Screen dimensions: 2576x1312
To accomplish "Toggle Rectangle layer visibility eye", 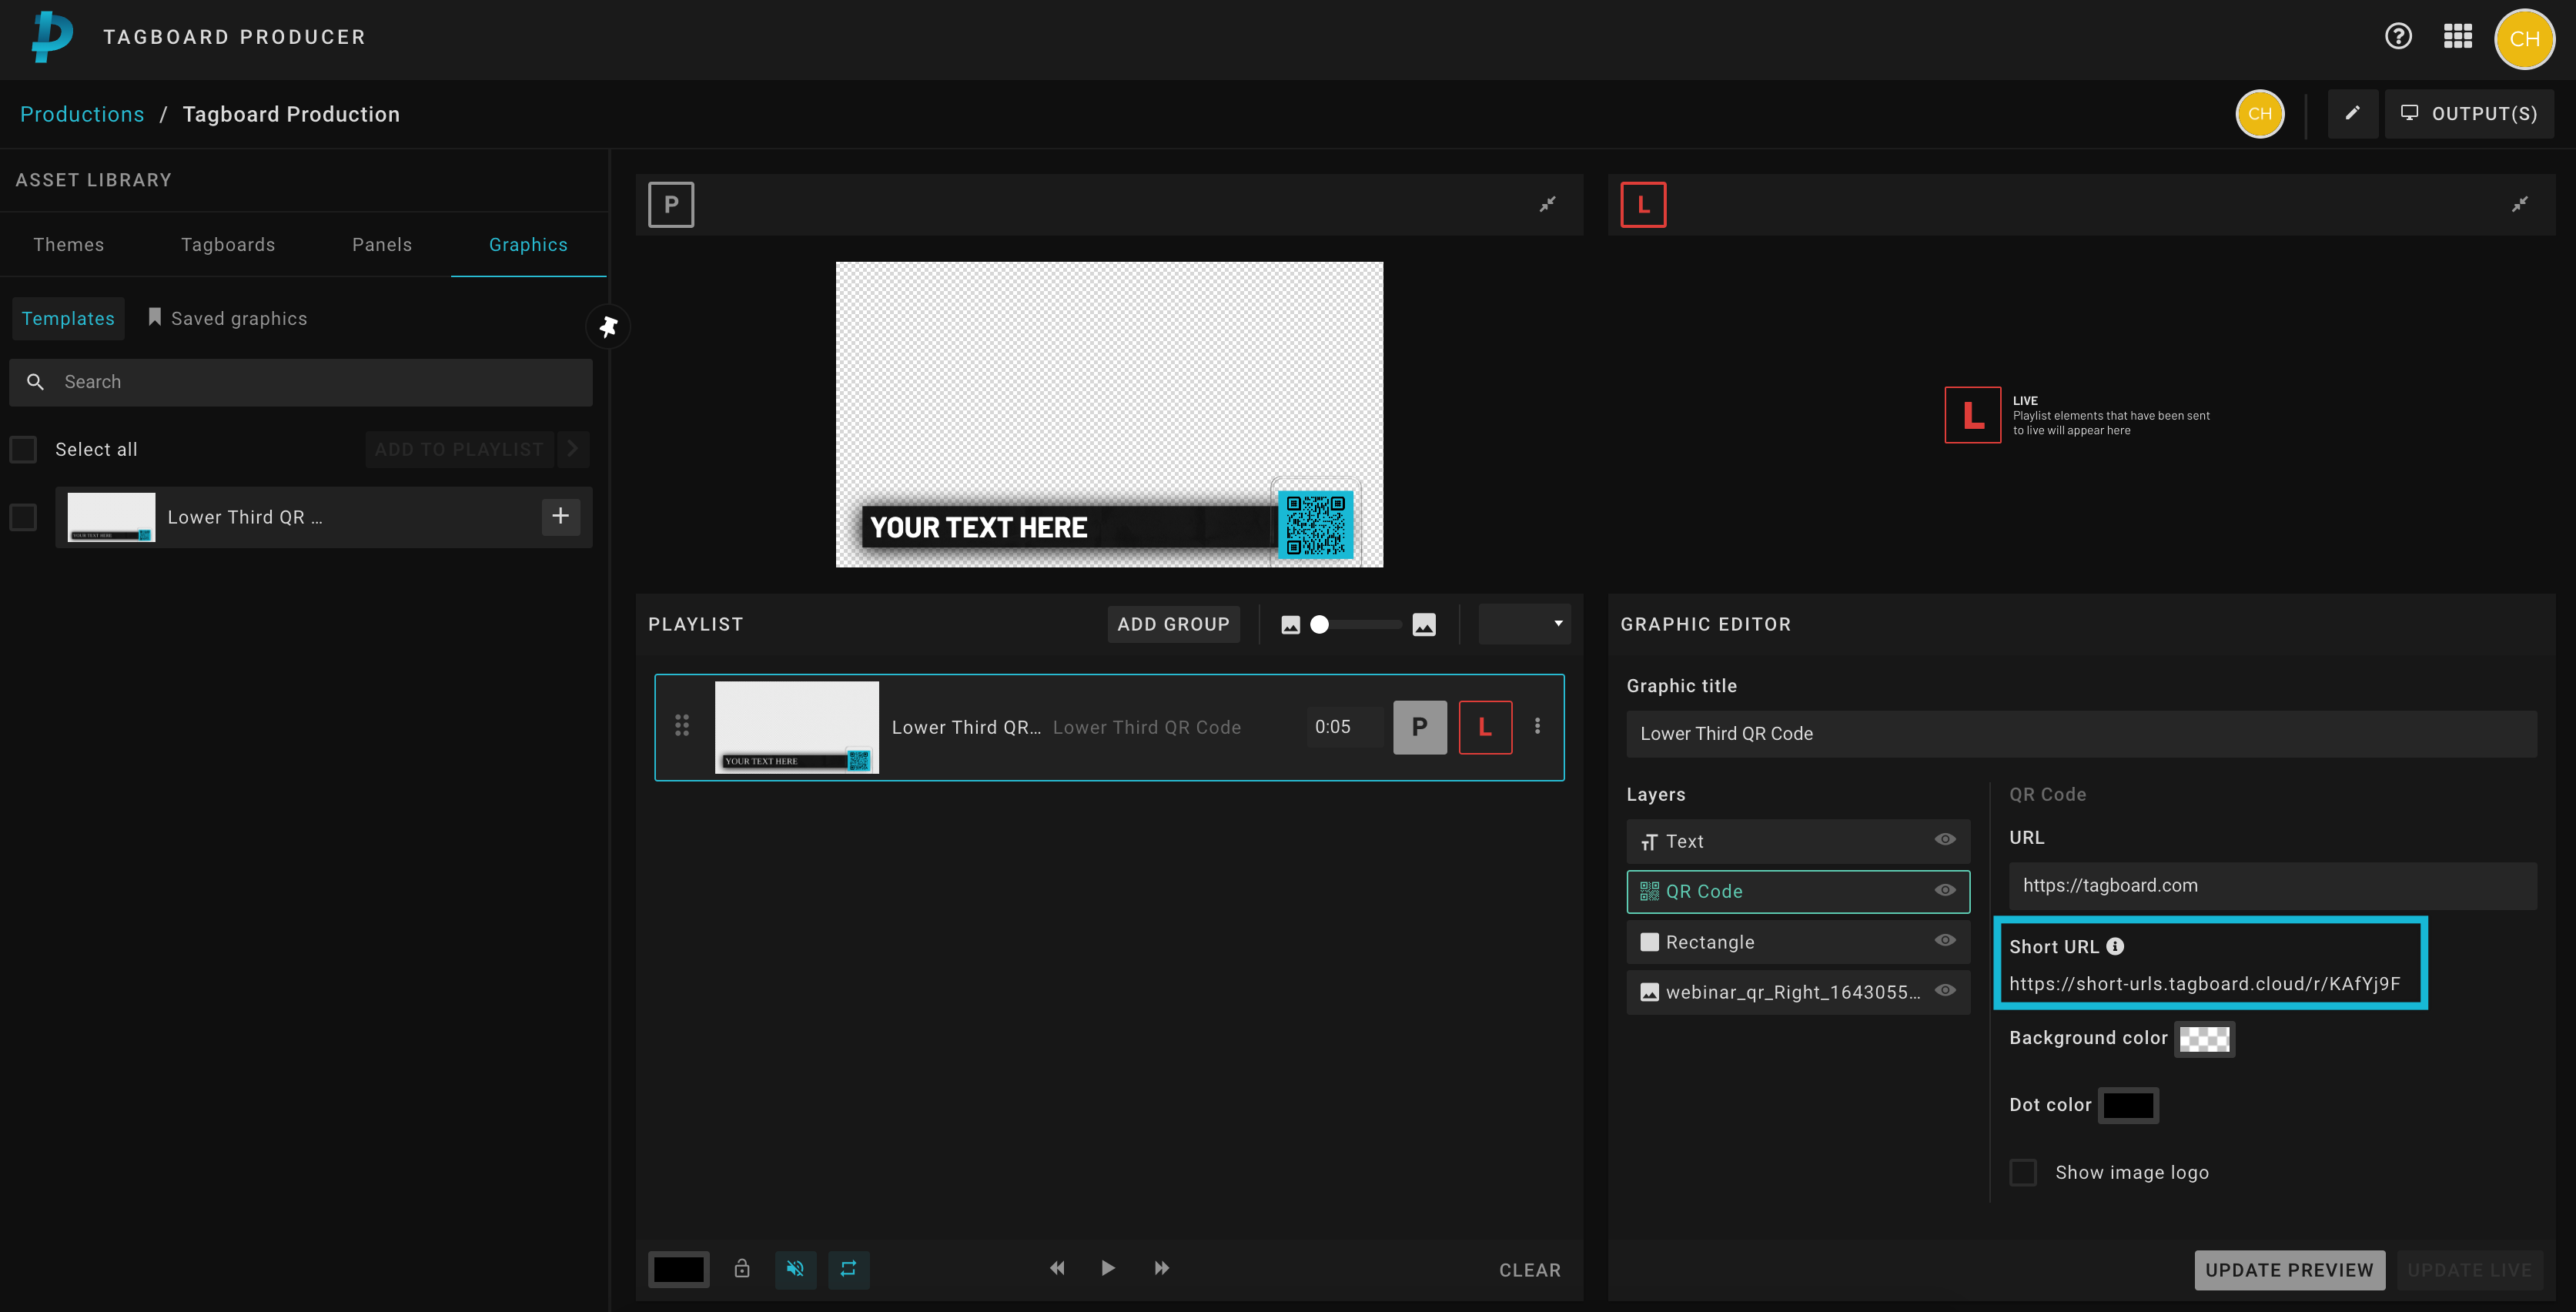I will (1944, 940).
